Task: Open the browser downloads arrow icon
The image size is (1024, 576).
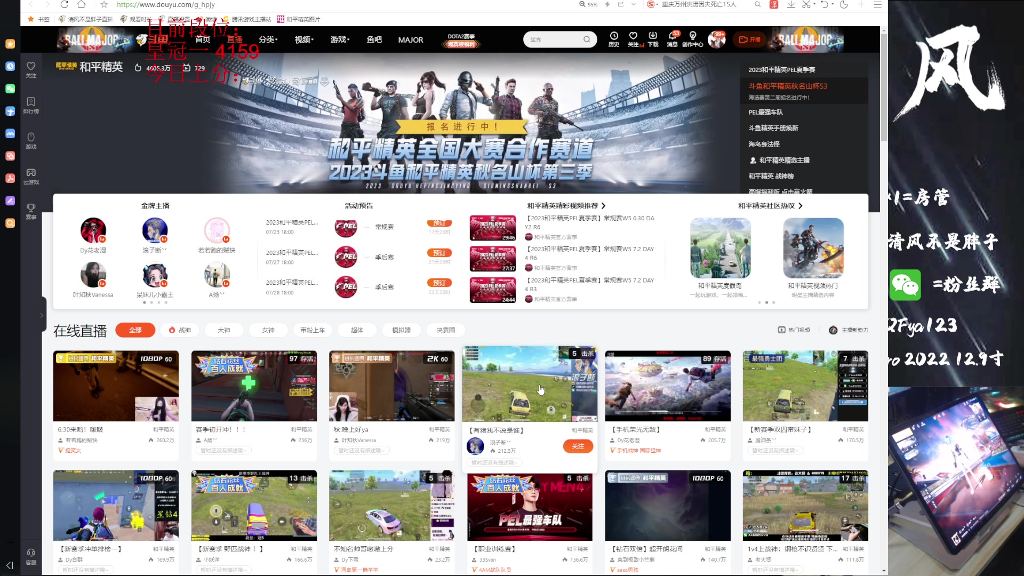Action: tap(791, 4)
